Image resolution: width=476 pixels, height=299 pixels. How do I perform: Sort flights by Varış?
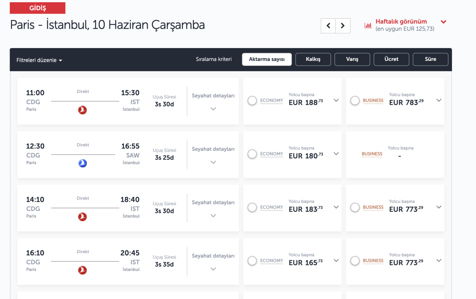tap(352, 59)
